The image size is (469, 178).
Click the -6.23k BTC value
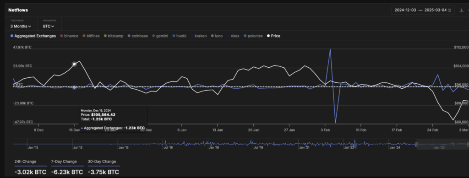point(67,172)
